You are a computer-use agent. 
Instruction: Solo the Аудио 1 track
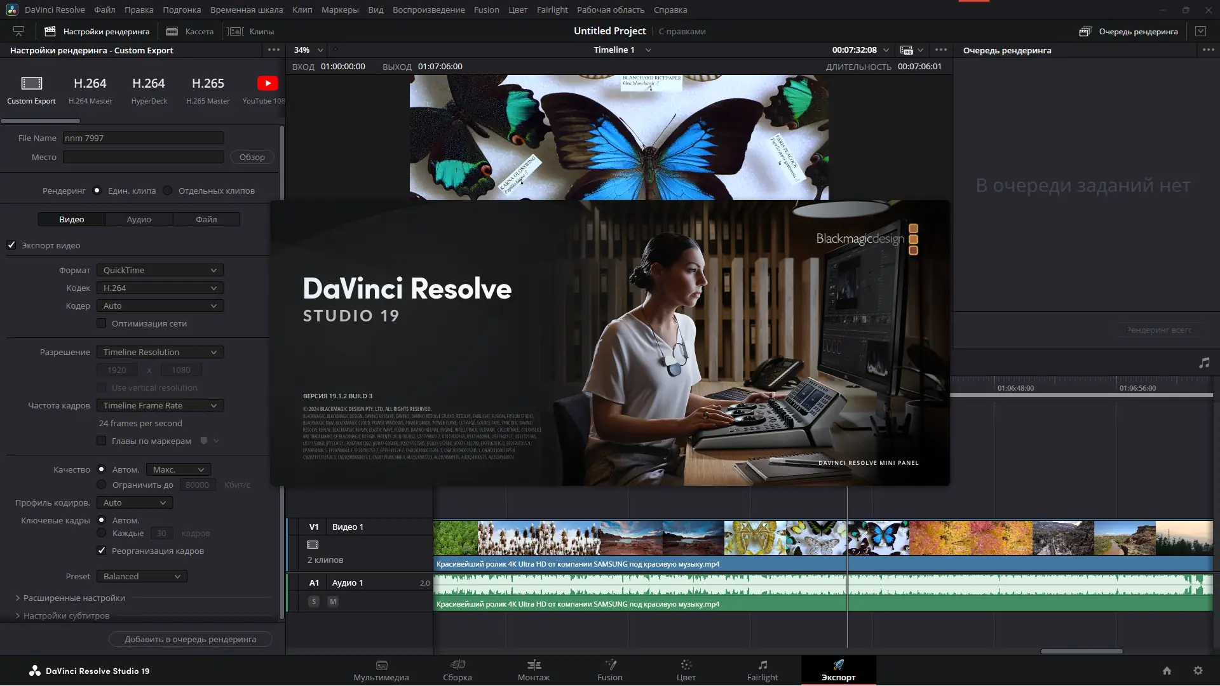point(313,601)
